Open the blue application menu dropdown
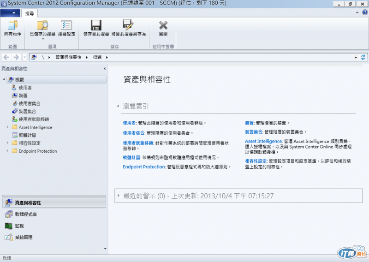Viewport: 369px width, 262px height. 10,13
